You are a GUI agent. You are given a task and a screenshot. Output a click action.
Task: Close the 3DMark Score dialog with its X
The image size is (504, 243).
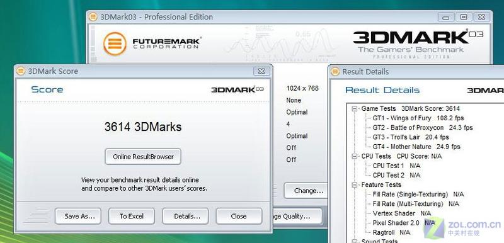261,71
